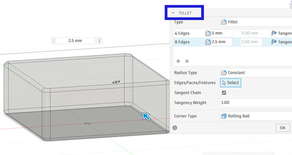
Task: Open the Radius Type Constant dropdown
Action: (x=256, y=72)
